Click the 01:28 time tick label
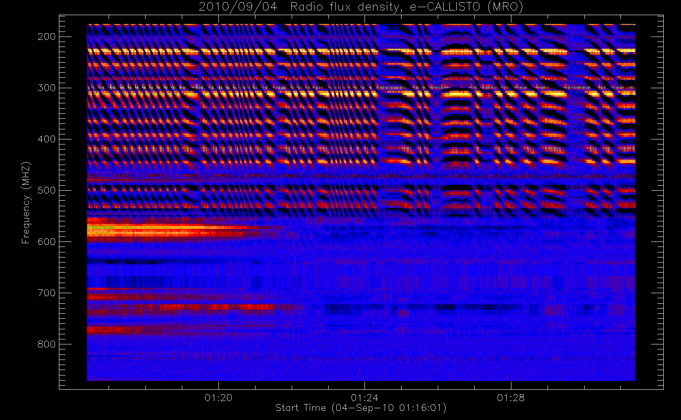 click(511, 398)
